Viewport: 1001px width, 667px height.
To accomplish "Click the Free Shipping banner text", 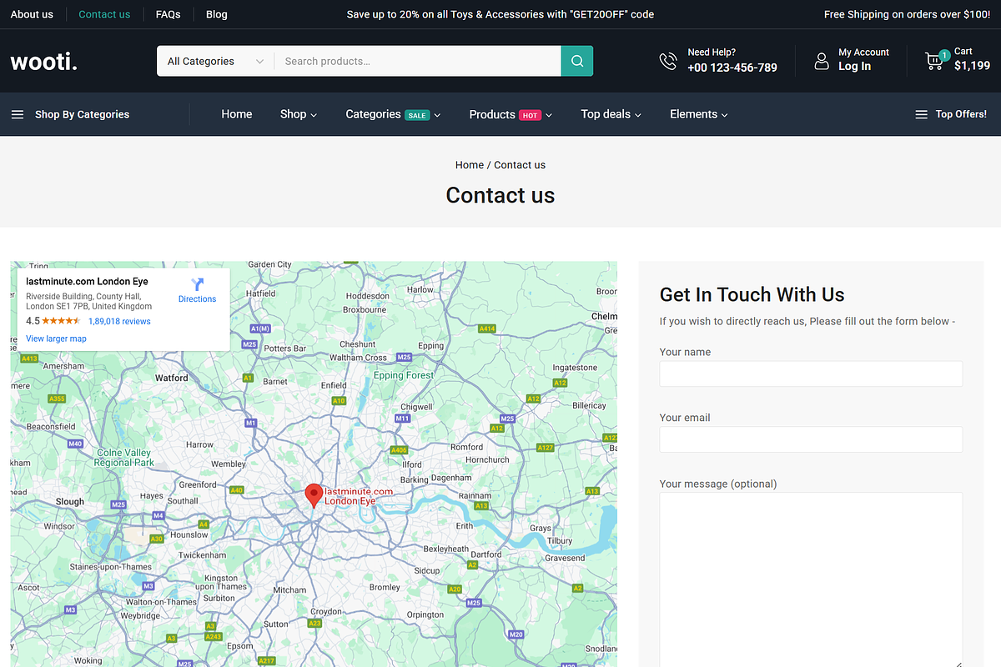I will point(908,14).
